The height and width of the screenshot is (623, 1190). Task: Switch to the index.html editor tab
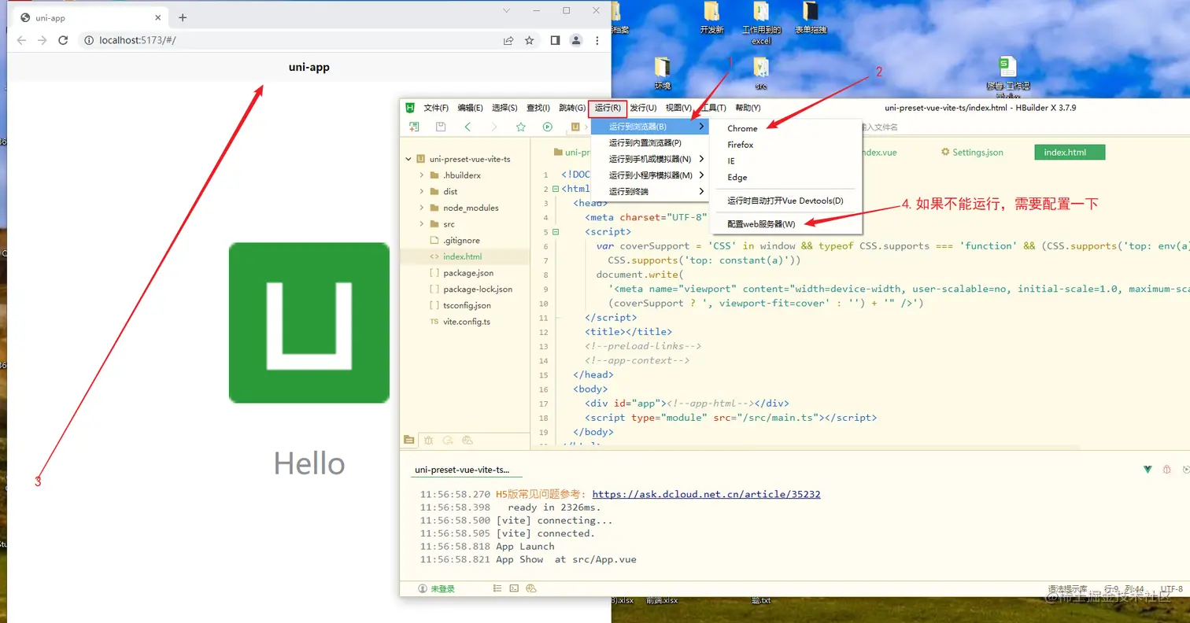pos(1070,152)
